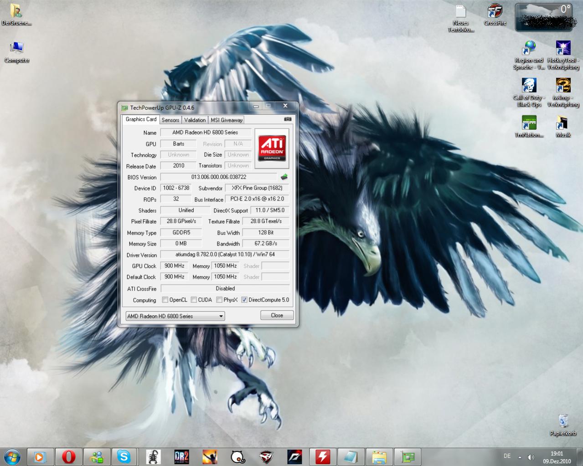This screenshot has width=583, height=466.
Task: Click the GPU-Z title bar app icon
Action: [124, 108]
